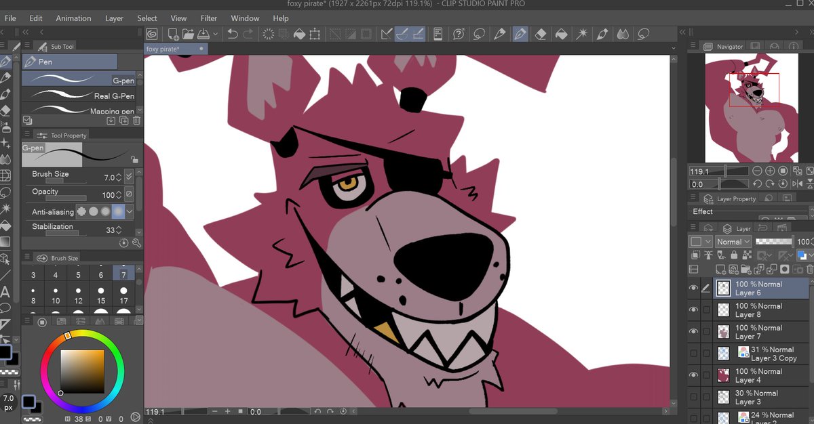This screenshot has width=814, height=424.
Task: Open the Window menu
Action: tap(245, 18)
